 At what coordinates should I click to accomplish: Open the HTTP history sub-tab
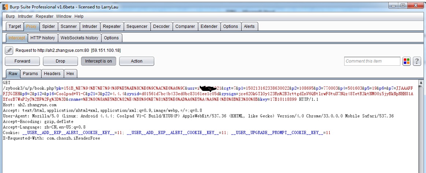[42, 38]
